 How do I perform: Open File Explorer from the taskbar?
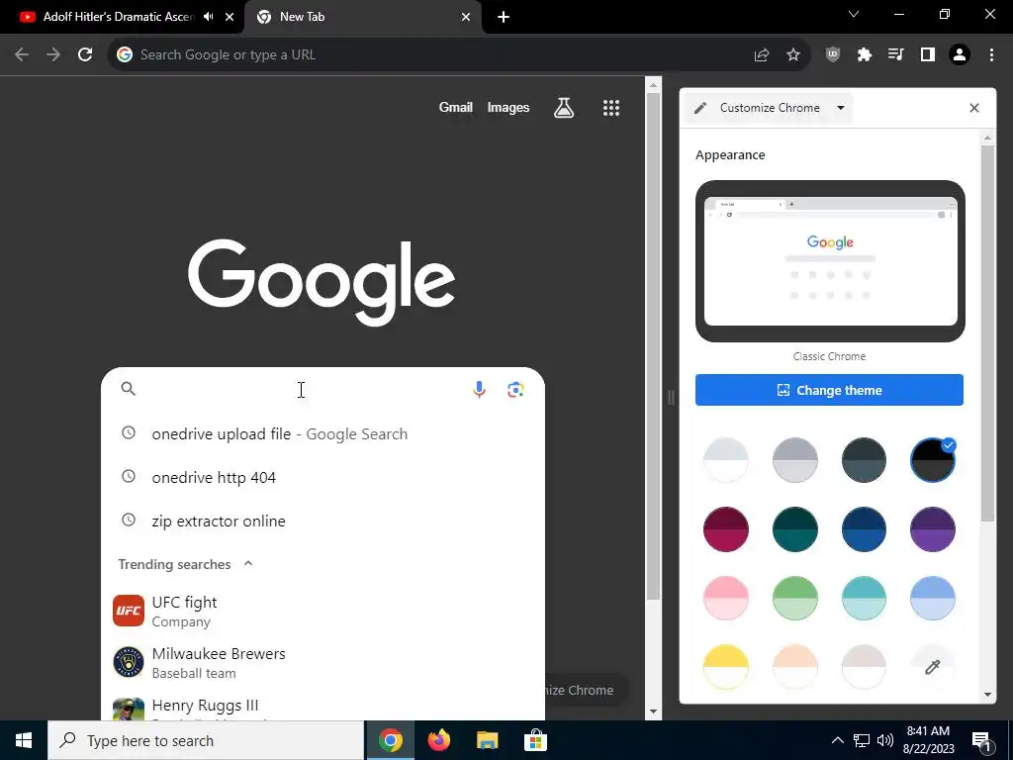[x=487, y=740]
